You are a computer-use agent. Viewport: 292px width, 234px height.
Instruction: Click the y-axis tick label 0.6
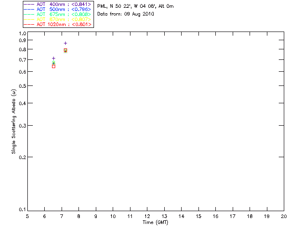(x=22, y=72)
